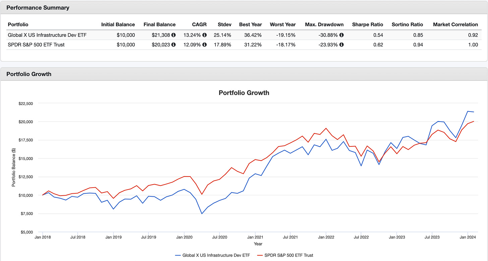This screenshot has width=488, height=261.
Task: Select the Sharpe Ratio column header
Action: 368,24
